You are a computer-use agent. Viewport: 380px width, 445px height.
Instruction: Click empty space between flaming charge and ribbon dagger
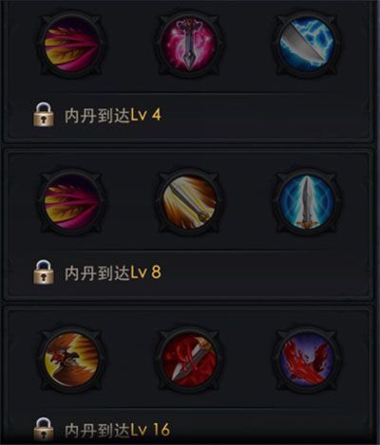point(130,361)
